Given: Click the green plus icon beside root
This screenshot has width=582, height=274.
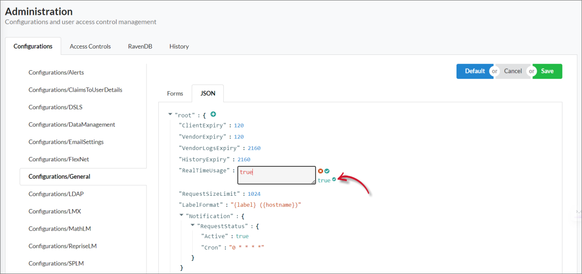Looking at the screenshot, I should tap(213, 115).
